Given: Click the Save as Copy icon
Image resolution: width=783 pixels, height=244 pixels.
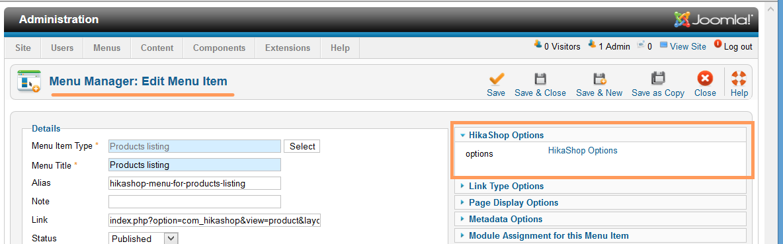Looking at the screenshot, I should tap(657, 78).
